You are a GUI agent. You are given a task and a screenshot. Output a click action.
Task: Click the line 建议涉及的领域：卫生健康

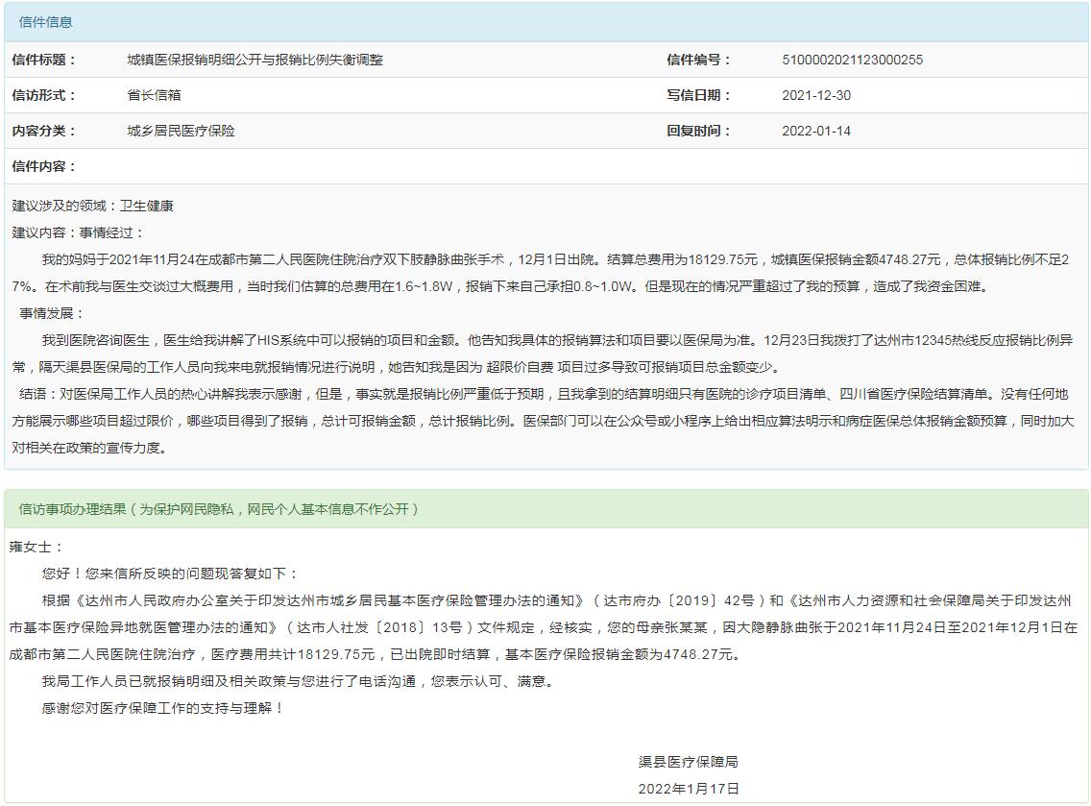[92, 206]
